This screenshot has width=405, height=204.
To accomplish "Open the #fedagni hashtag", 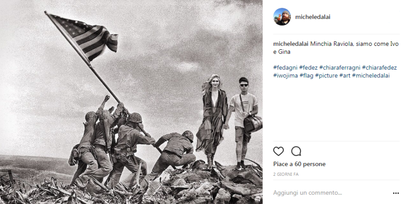I will (285, 68).
